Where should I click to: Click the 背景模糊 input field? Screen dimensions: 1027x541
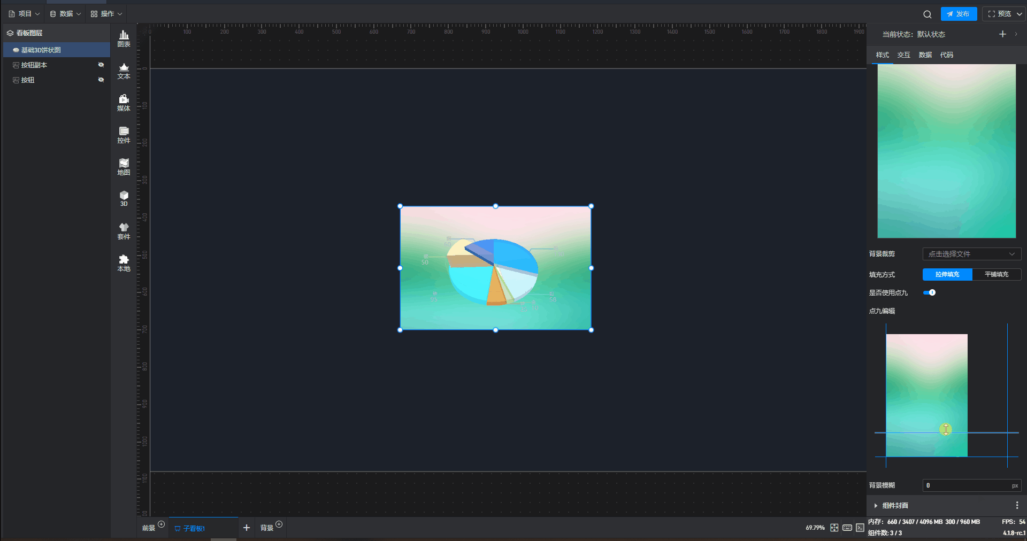point(966,485)
